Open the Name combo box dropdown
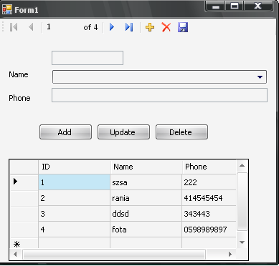 point(260,77)
